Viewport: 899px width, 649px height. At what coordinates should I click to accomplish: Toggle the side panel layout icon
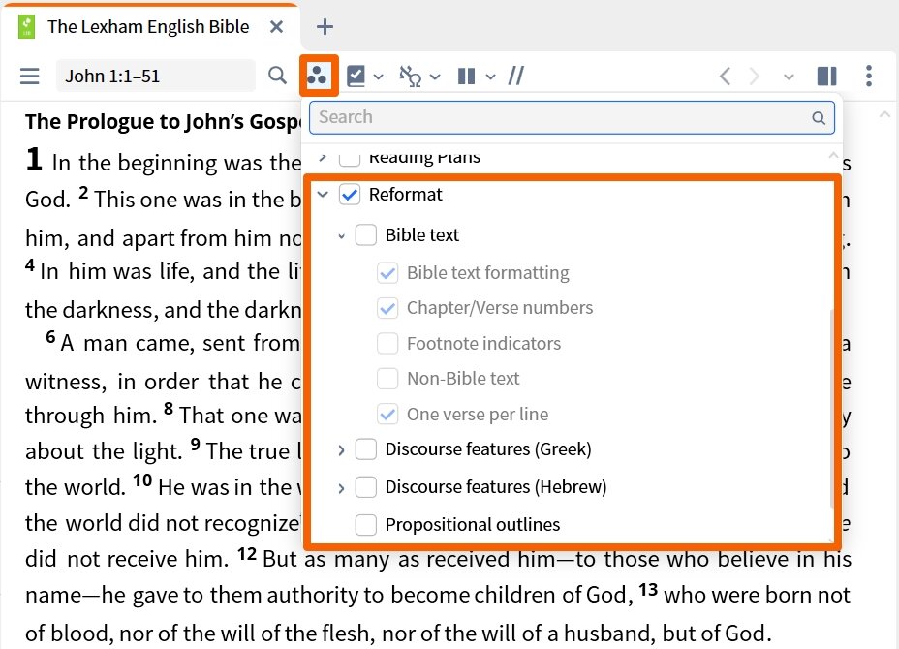click(x=826, y=76)
